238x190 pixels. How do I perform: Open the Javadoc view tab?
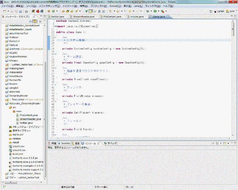[x=63, y=143]
